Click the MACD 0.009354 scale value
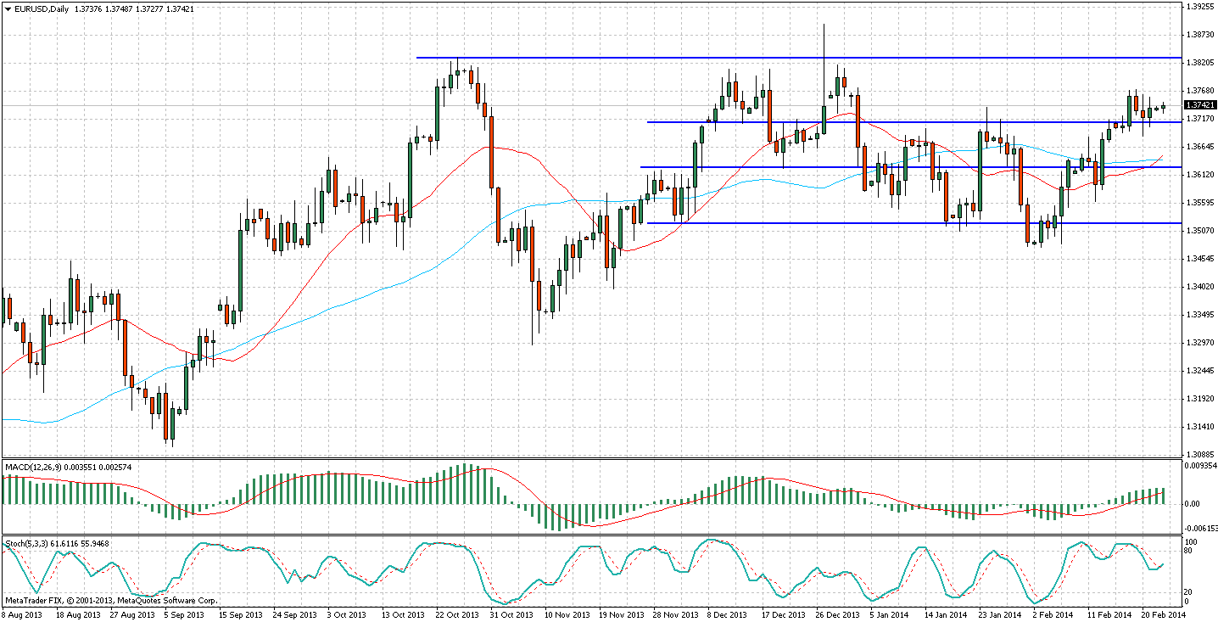Viewport: 1218px width, 622px height. pyautogui.click(x=1200, y=466)
